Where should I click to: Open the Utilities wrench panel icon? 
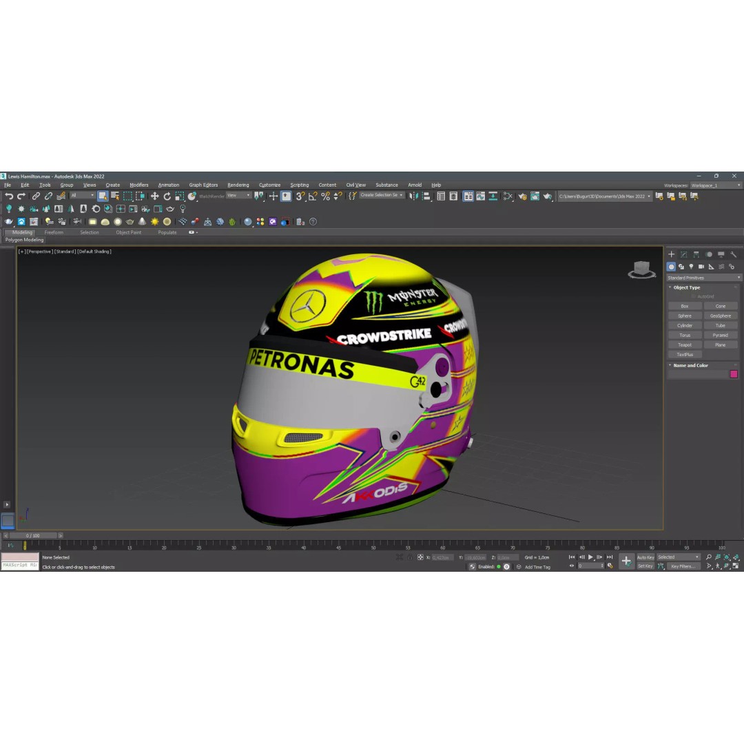(733, 255)
